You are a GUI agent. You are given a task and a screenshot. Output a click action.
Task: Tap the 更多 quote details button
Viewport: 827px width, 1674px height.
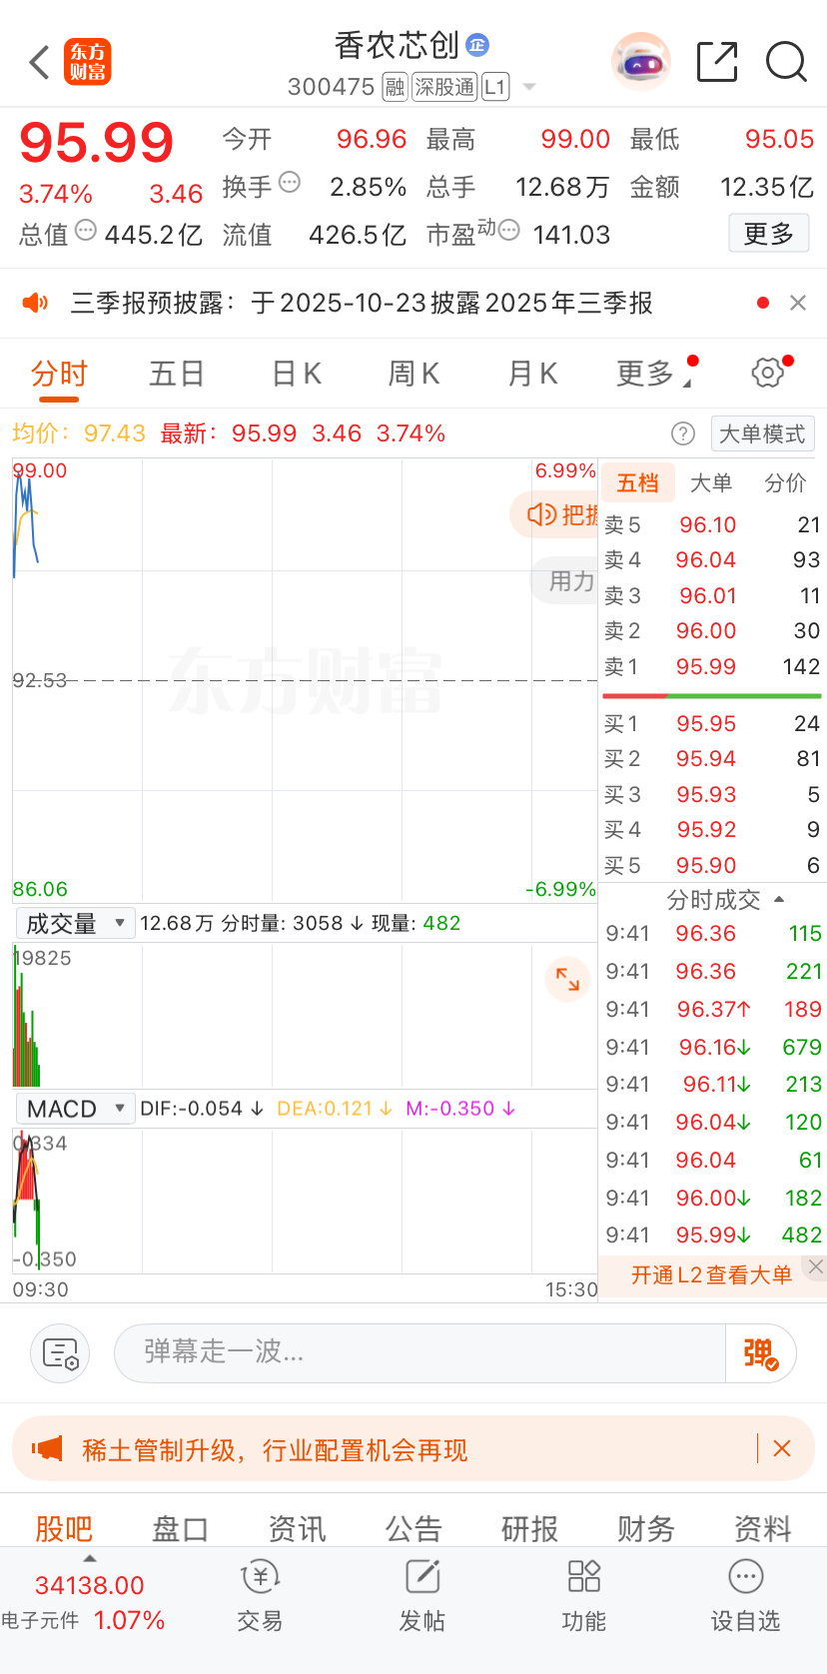pyautogui.click(x=768, y=234)
